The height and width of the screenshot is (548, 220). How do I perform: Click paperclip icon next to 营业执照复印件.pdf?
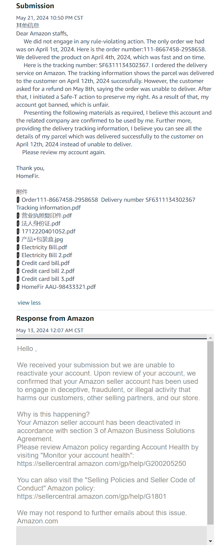(18, 216)
